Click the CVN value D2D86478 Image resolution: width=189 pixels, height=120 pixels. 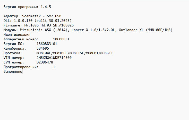(x=45, y=62)
